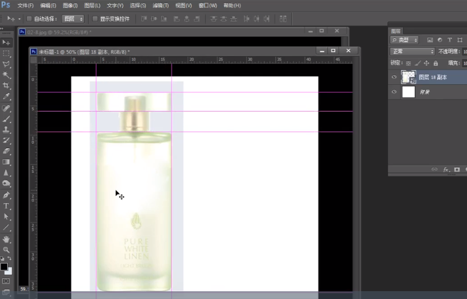The width and height of the screenshot is (467, 299).
Task: Filter layers by shape layer icon
Action: (460, 40)
